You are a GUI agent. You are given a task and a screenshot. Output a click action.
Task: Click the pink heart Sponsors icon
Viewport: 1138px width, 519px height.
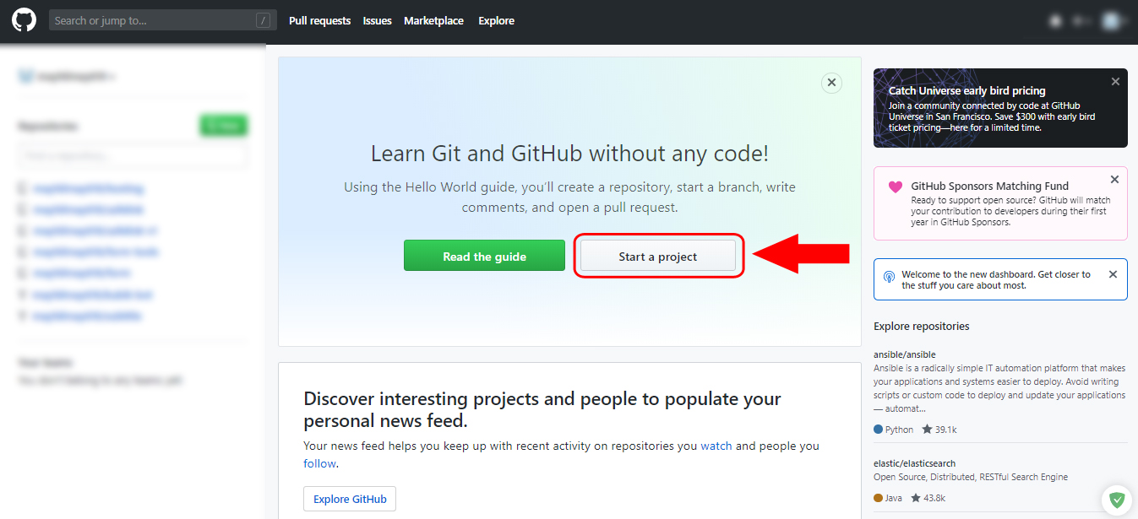(x=896, y=187)
